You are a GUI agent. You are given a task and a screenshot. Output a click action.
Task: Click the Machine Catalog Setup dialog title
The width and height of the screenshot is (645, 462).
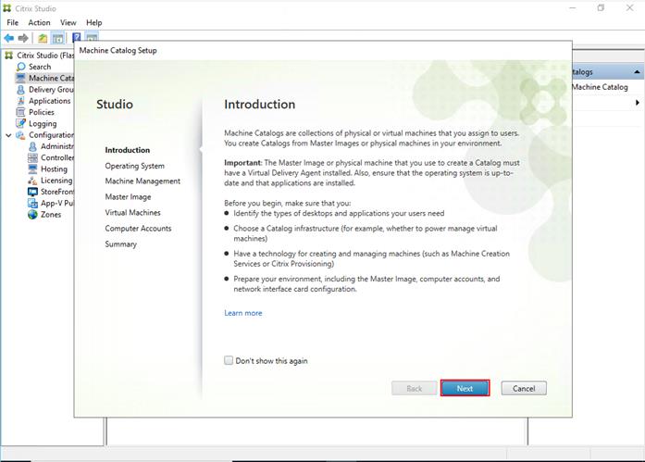pyautogui.click(x=118, y=50)
